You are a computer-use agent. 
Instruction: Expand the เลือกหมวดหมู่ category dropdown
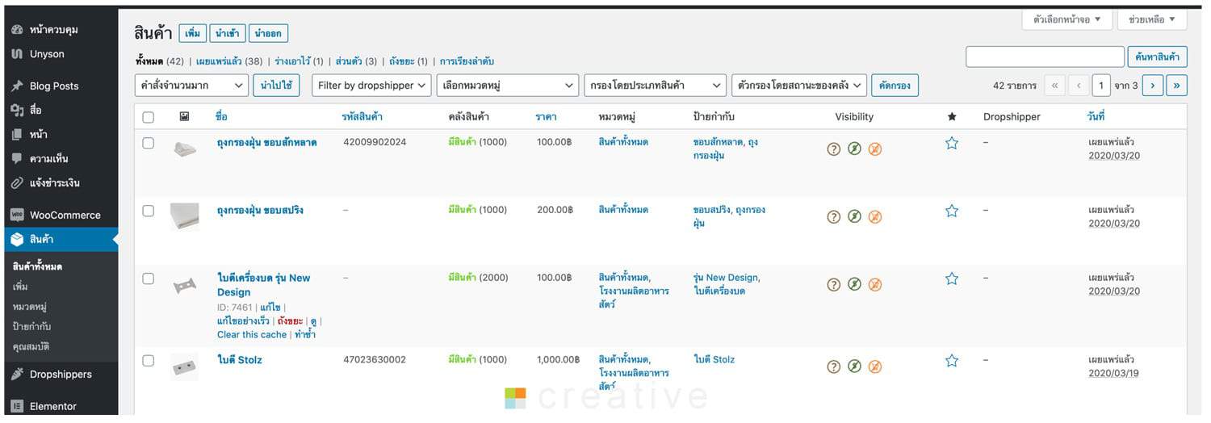pyautogui.click(x=508, y=86)
